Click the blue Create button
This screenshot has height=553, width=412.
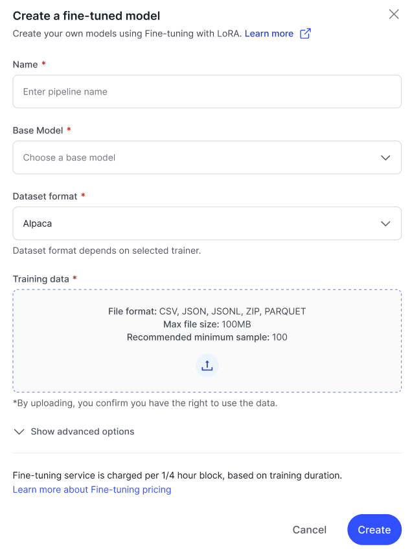click(x=374, y=530)
